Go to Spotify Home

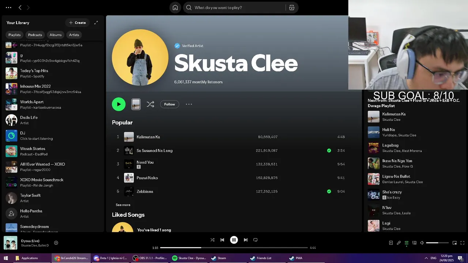click(175, 8)
